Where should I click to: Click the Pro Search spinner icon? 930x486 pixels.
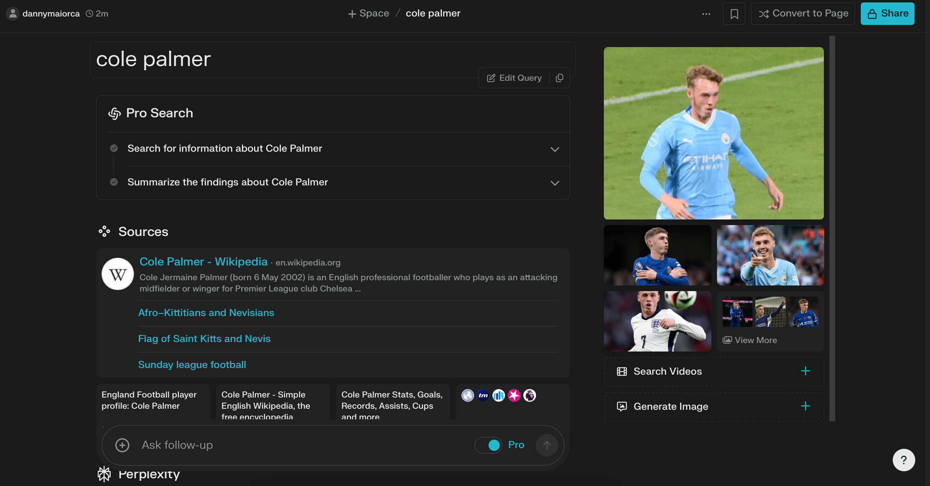(x=115, y=113)
